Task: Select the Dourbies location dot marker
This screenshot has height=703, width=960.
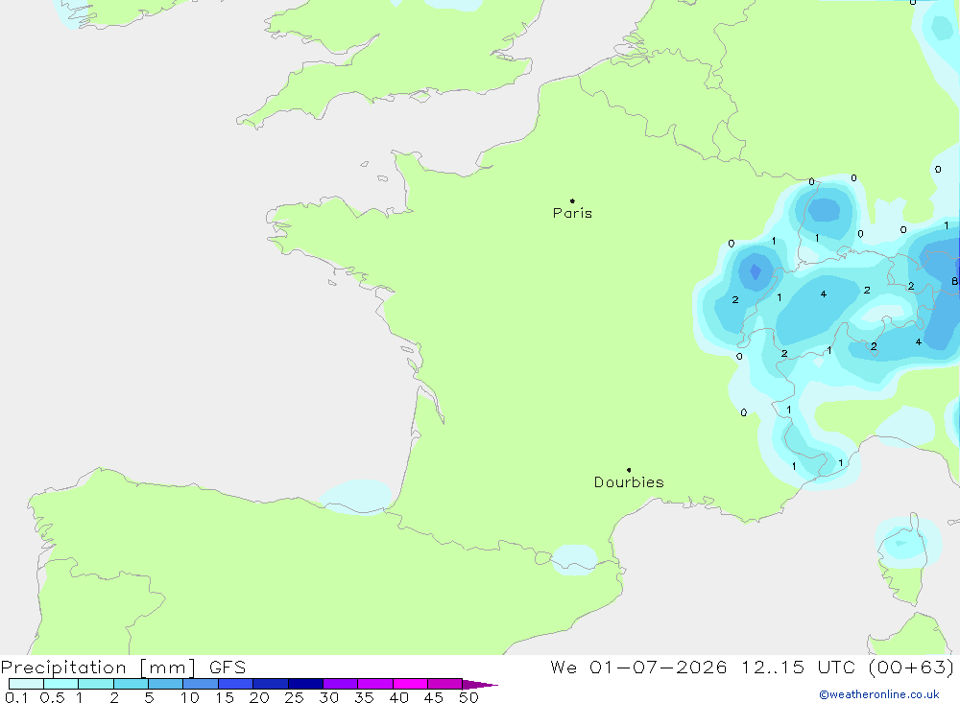Action: [x=629, y=470]
